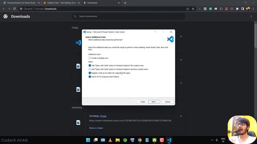Close the Downloads tab
Screen dimensions: 257x144
click(119, 3)
